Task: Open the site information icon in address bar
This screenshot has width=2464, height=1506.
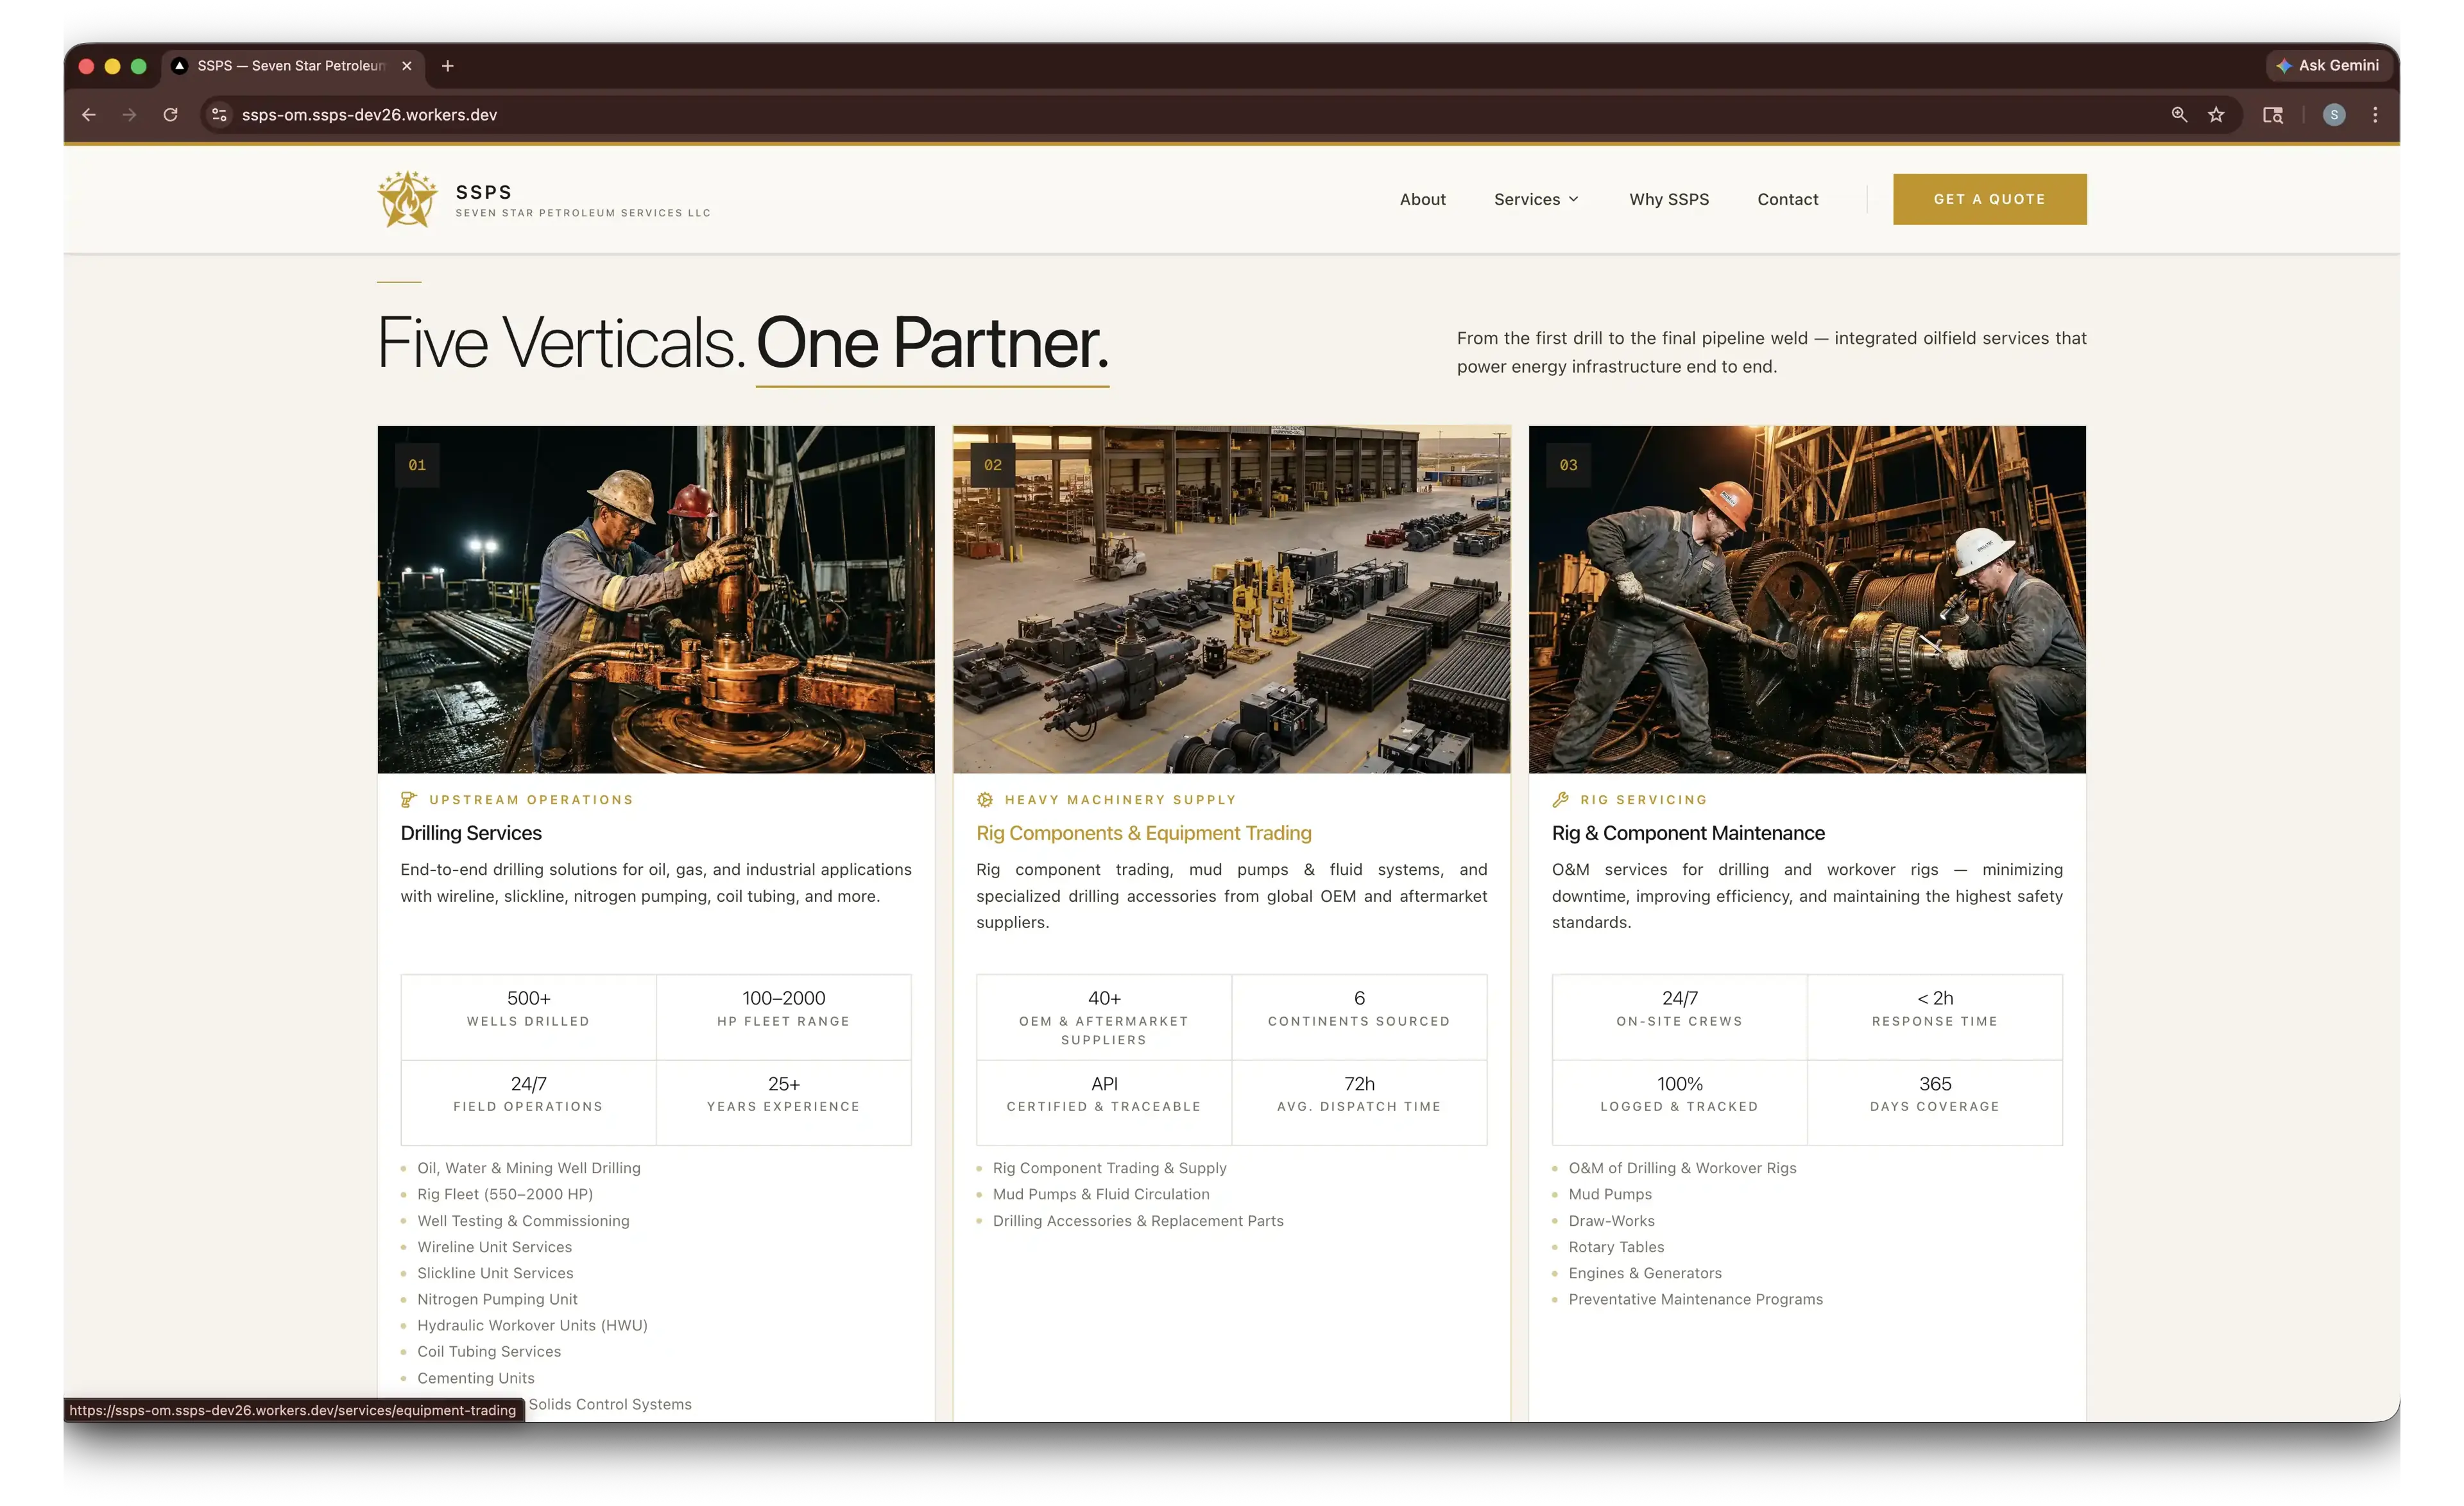Action: [220, 115]
